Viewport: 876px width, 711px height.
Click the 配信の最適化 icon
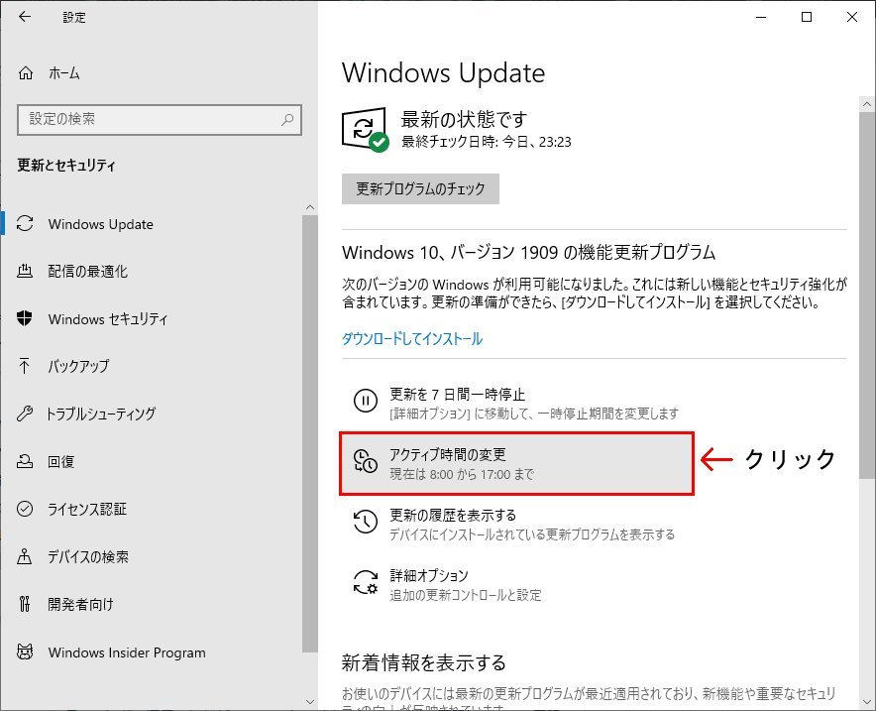click(x=25, y=271)
